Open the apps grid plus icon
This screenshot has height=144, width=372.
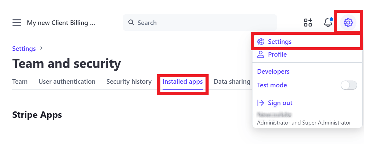(308, 23)
